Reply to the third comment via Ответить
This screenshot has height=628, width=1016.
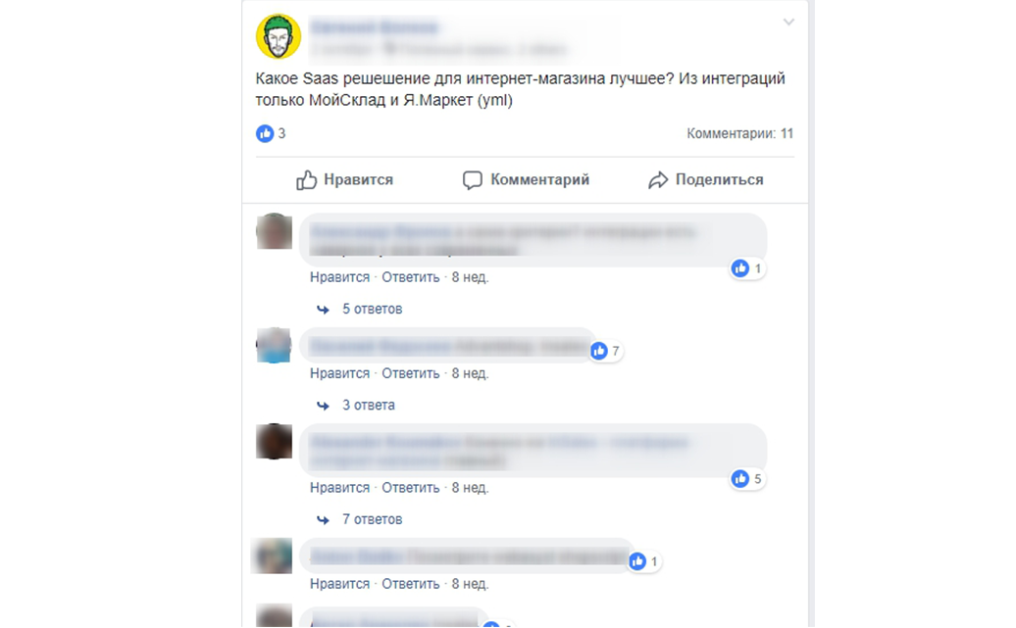click(410, 488)
